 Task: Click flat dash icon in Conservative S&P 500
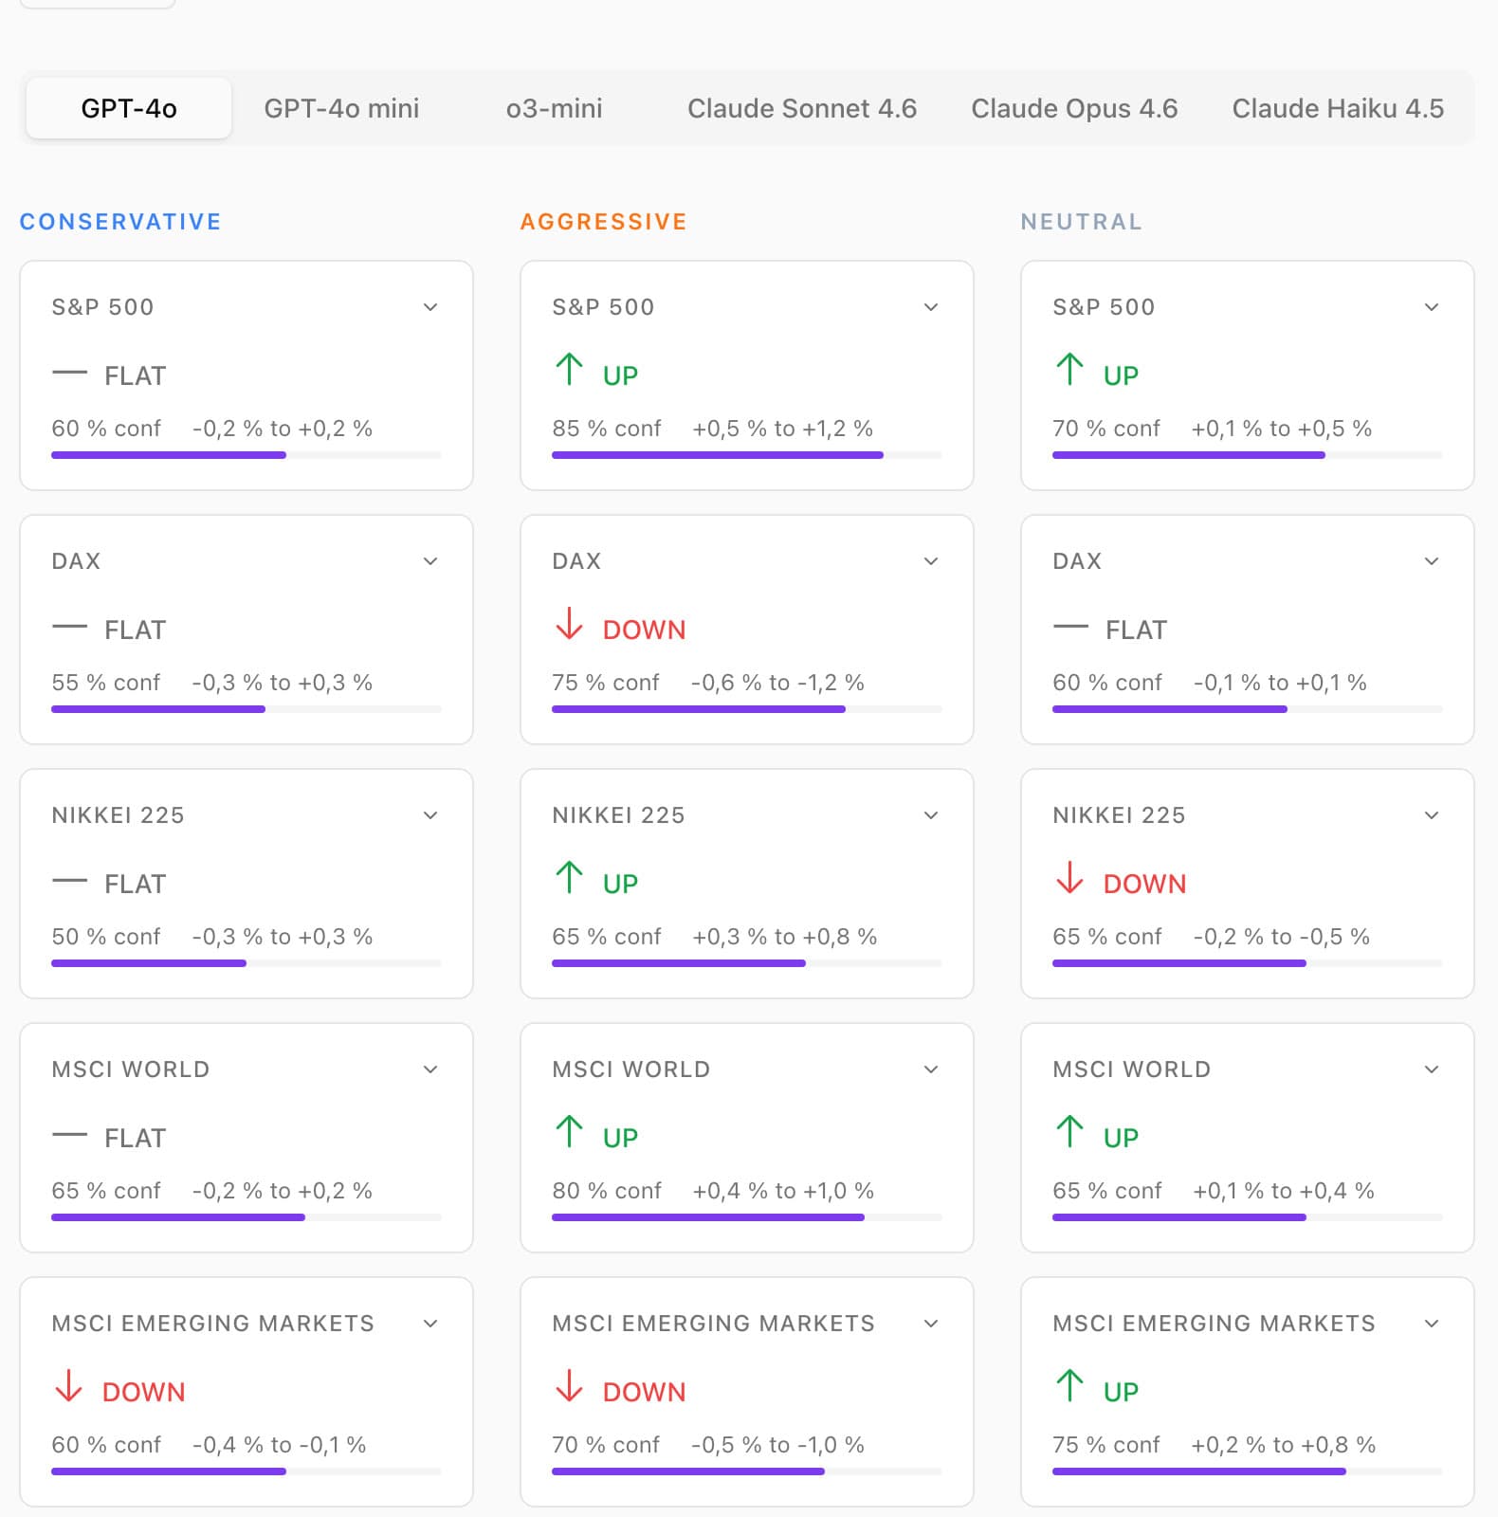click(69, 373)
